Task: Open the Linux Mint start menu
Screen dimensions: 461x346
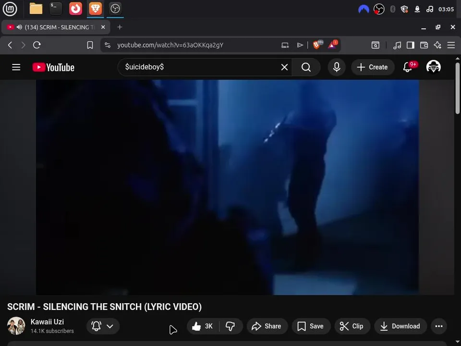Action: tap(10, 9)
